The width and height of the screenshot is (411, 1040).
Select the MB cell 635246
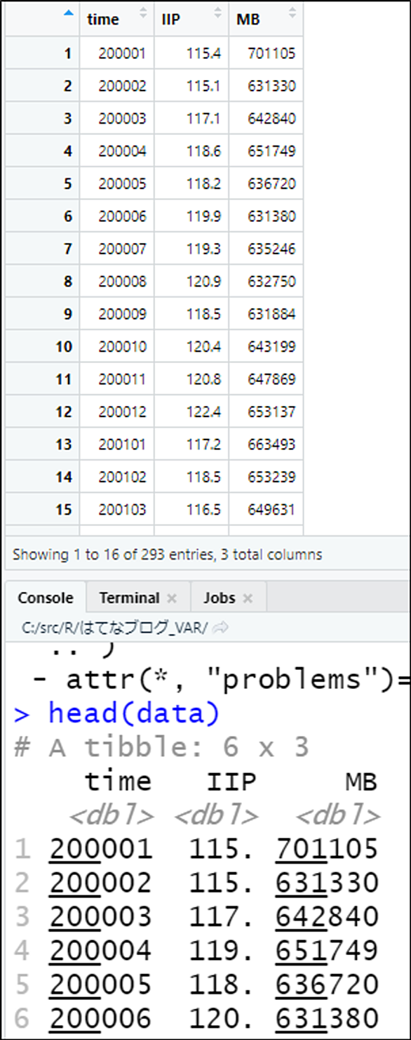point(271,249)
